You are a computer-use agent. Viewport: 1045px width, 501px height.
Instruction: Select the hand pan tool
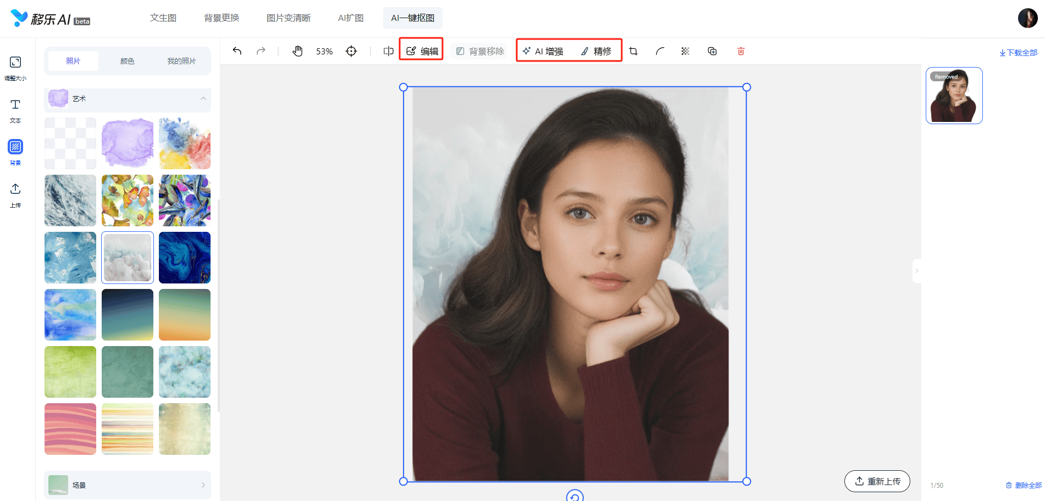point(297,51)
